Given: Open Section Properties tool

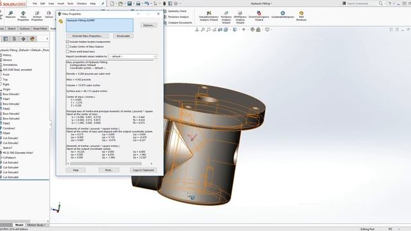Looking at the screenshot, I should point(37,15).
